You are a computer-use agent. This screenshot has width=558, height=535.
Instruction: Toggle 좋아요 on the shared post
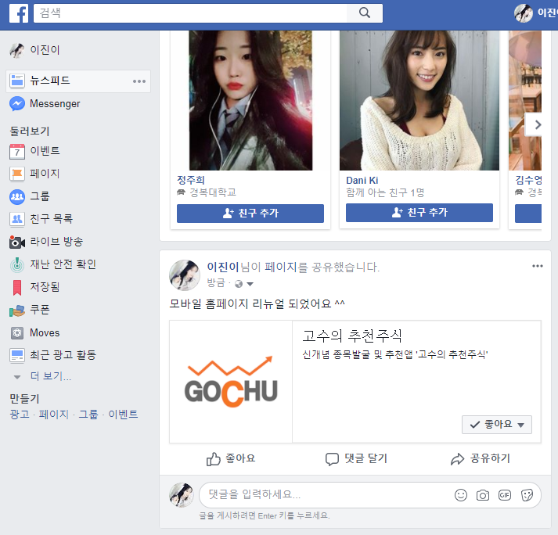231,458
